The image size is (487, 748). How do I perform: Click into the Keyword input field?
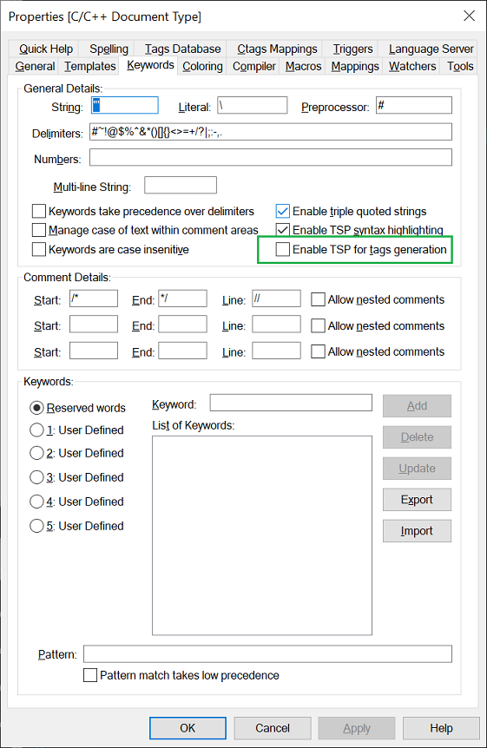[x=291, y=403]
